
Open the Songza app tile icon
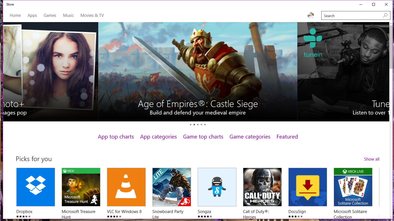[x=217, y=187]
